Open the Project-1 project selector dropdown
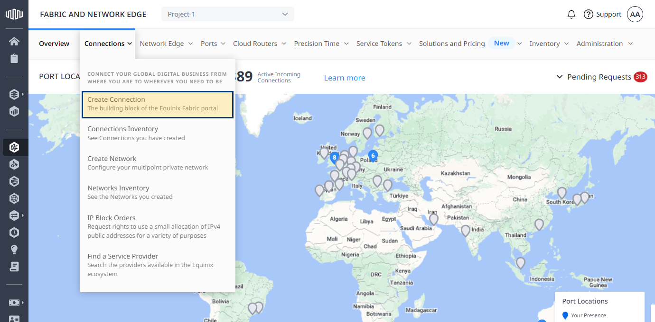Image resolution: width=655 pixels, height=322 pixels. tap(228, 14)
